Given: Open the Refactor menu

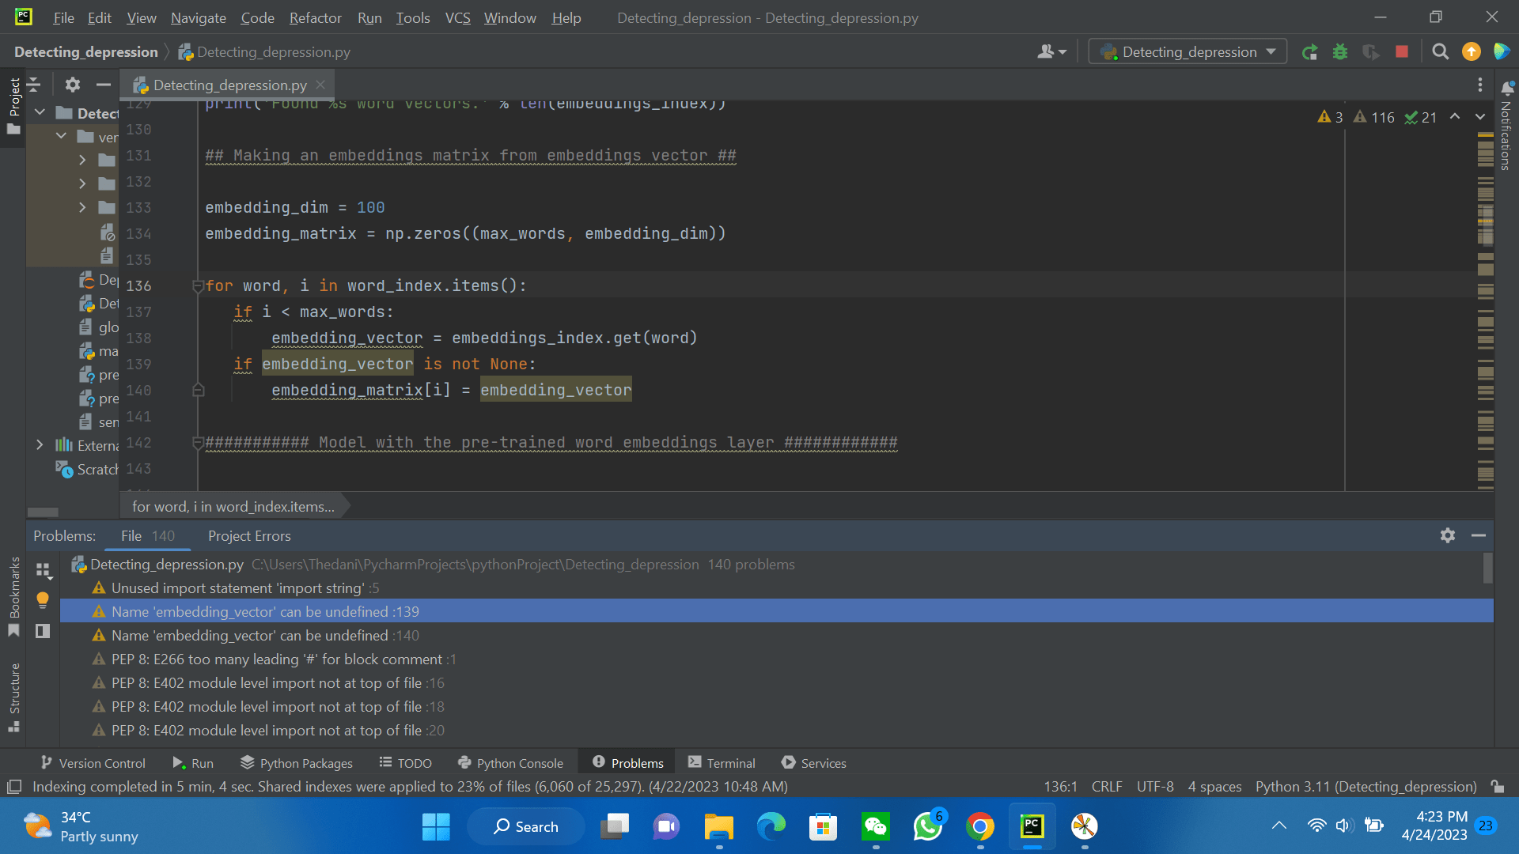Looking at the screenshot, I should (x=315, y=17).
